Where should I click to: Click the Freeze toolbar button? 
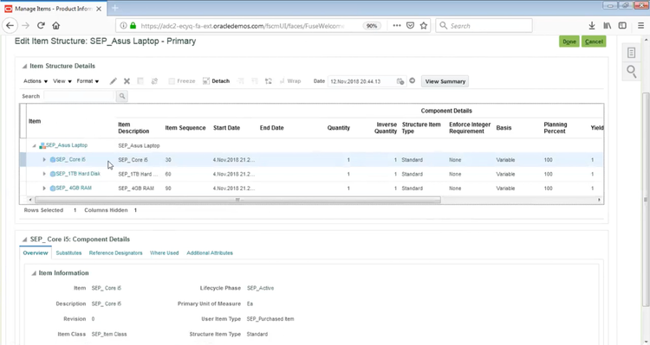(182, 81)
